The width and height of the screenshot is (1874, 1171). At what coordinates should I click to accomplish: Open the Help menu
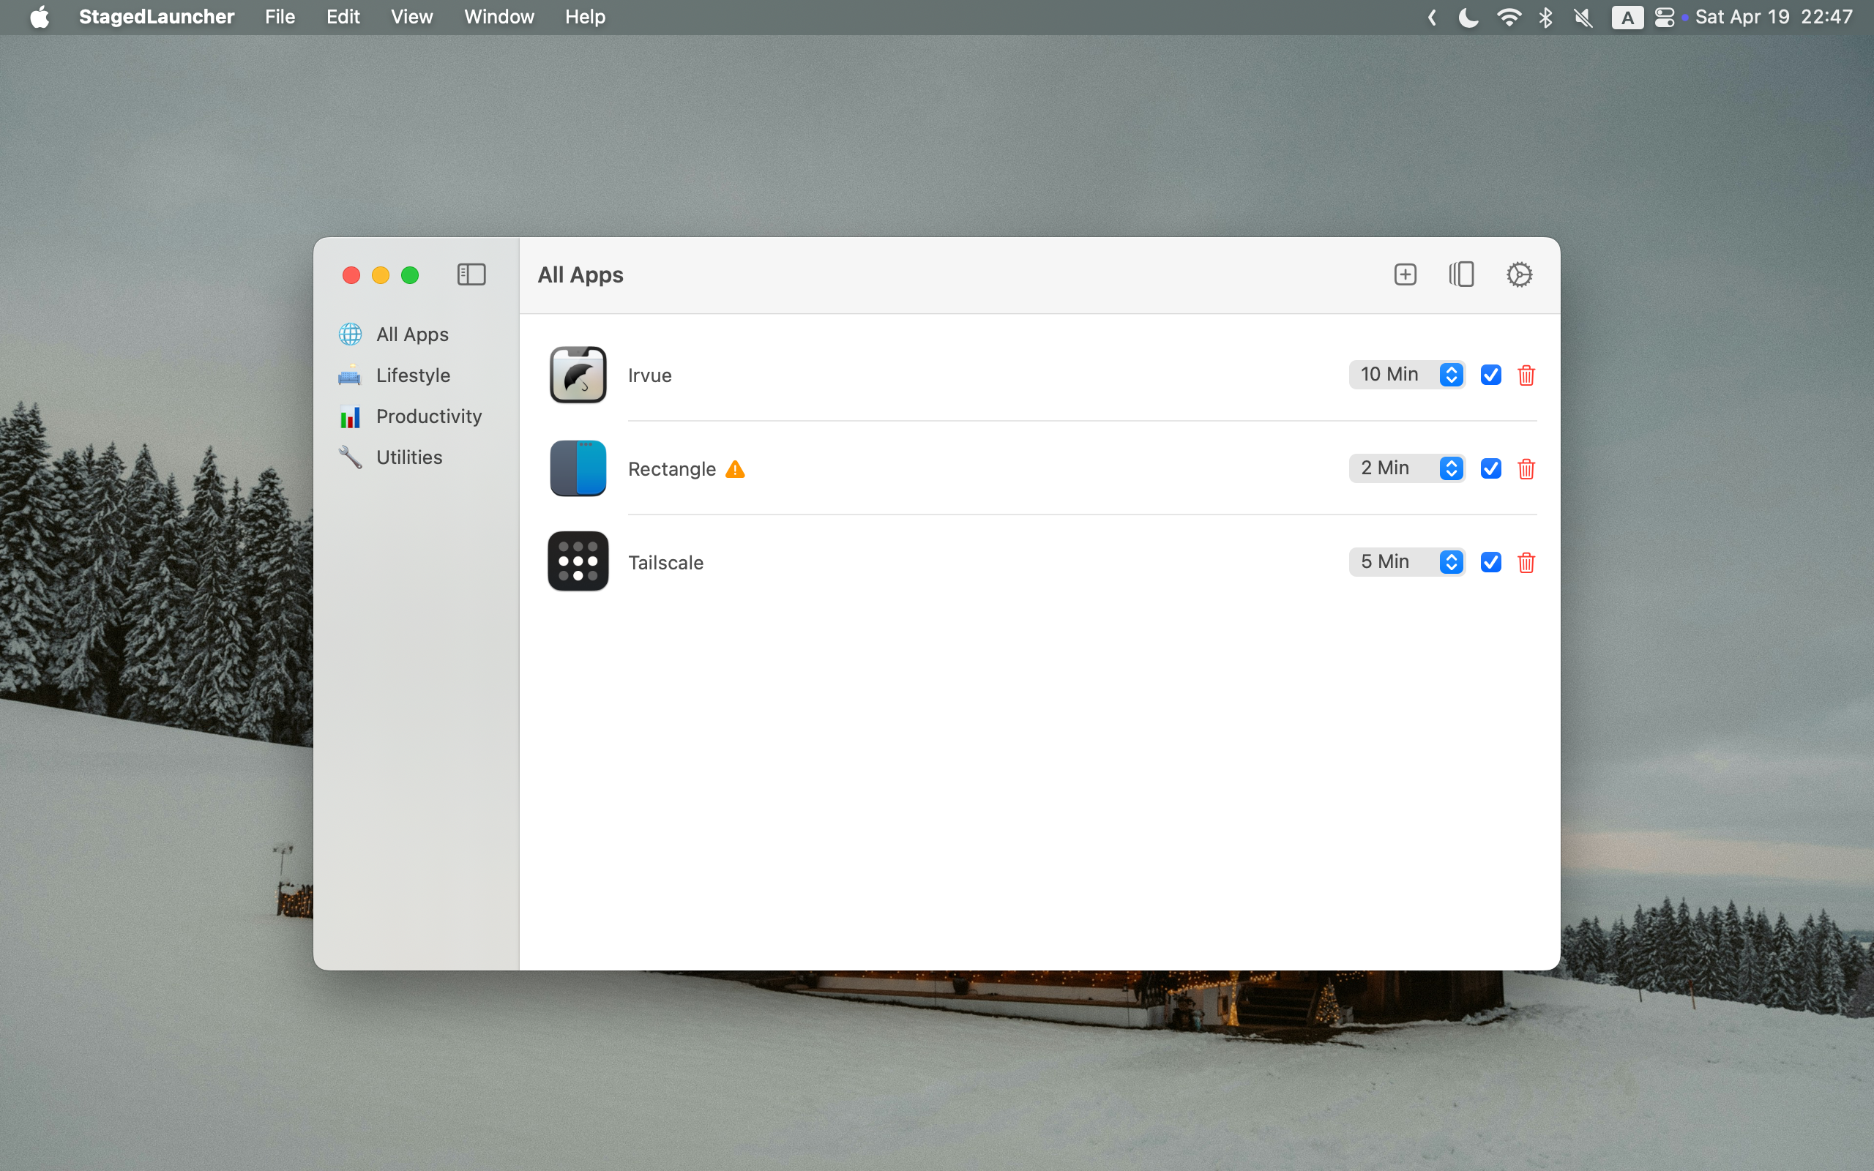(x=585, y=17)
